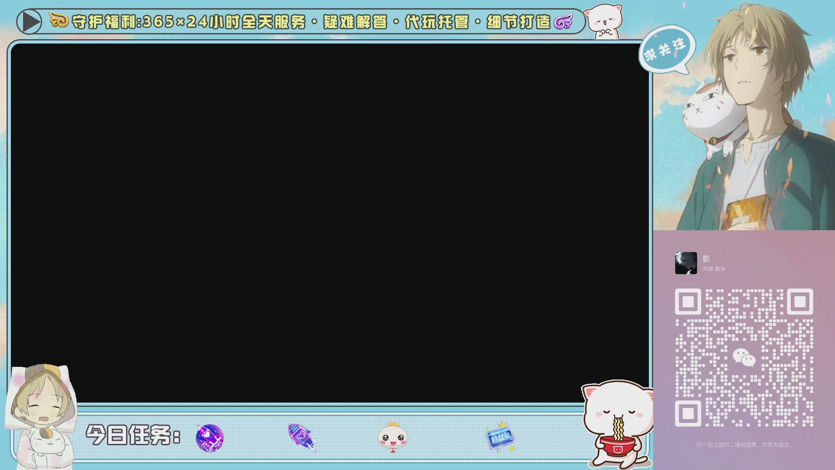
Task: Click the 守护福利 banner text
Action: pos(104,22)
